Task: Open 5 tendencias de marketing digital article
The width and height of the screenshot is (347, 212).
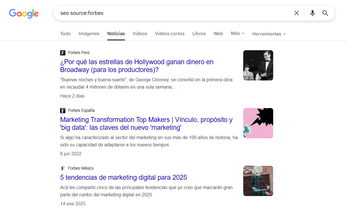Action: point(124,177)
